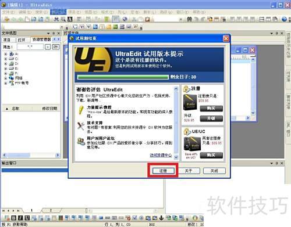Click scroll-up arrow in dialog info pane
This screenshot has width=291, height=227.
(176, 89)
